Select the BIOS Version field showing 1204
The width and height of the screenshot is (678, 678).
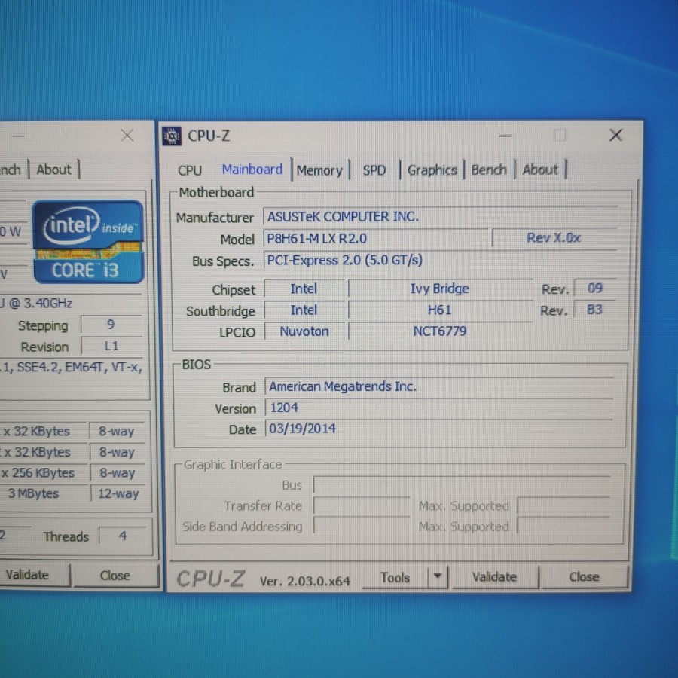pos(437,408)
